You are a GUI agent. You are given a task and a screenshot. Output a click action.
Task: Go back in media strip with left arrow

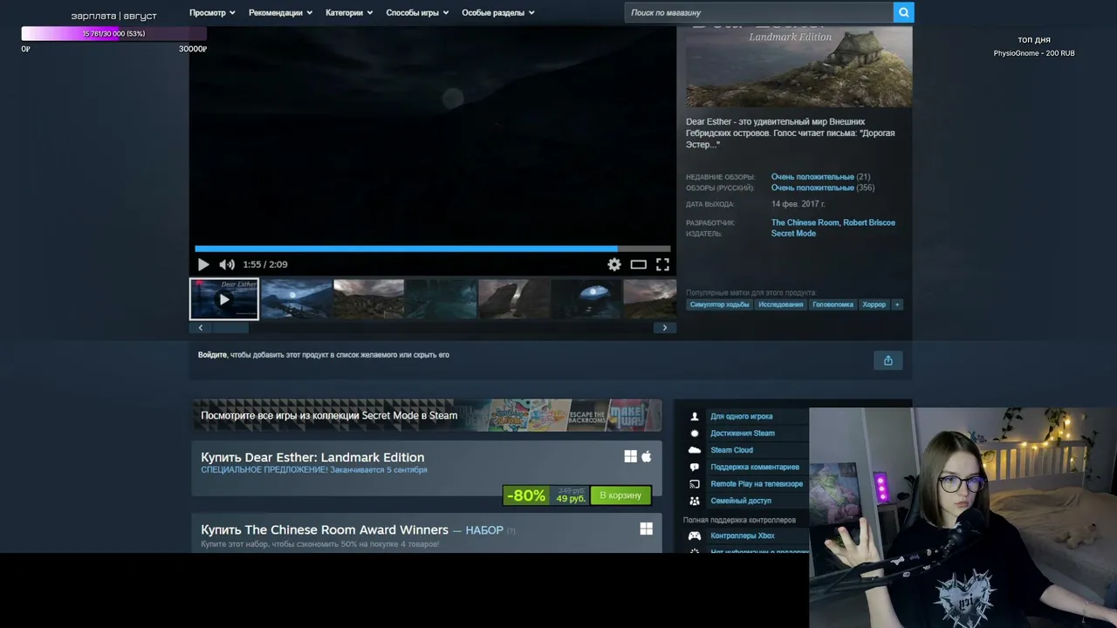coord(201,328)
